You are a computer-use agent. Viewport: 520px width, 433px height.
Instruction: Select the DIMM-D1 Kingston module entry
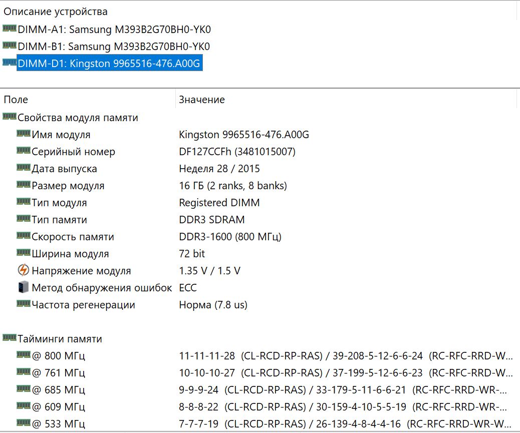click(x=109, y=63)
